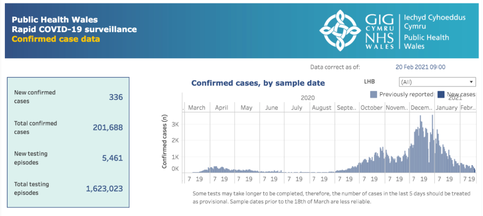Select the April month header

pyautogui.click(x=222, y=108)
